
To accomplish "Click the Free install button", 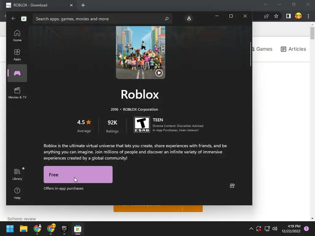I will 78,175.
